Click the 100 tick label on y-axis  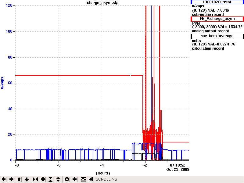(x=9, y=31)
